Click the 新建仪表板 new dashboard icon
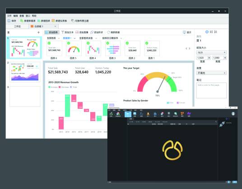Image resolution: width=242 pixels, height=189 pixels. pyautogui.click(x=53, y=21)
